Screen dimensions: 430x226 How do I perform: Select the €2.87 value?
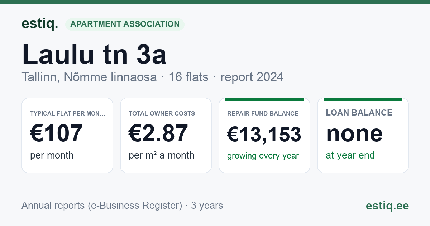click(158, 133)
